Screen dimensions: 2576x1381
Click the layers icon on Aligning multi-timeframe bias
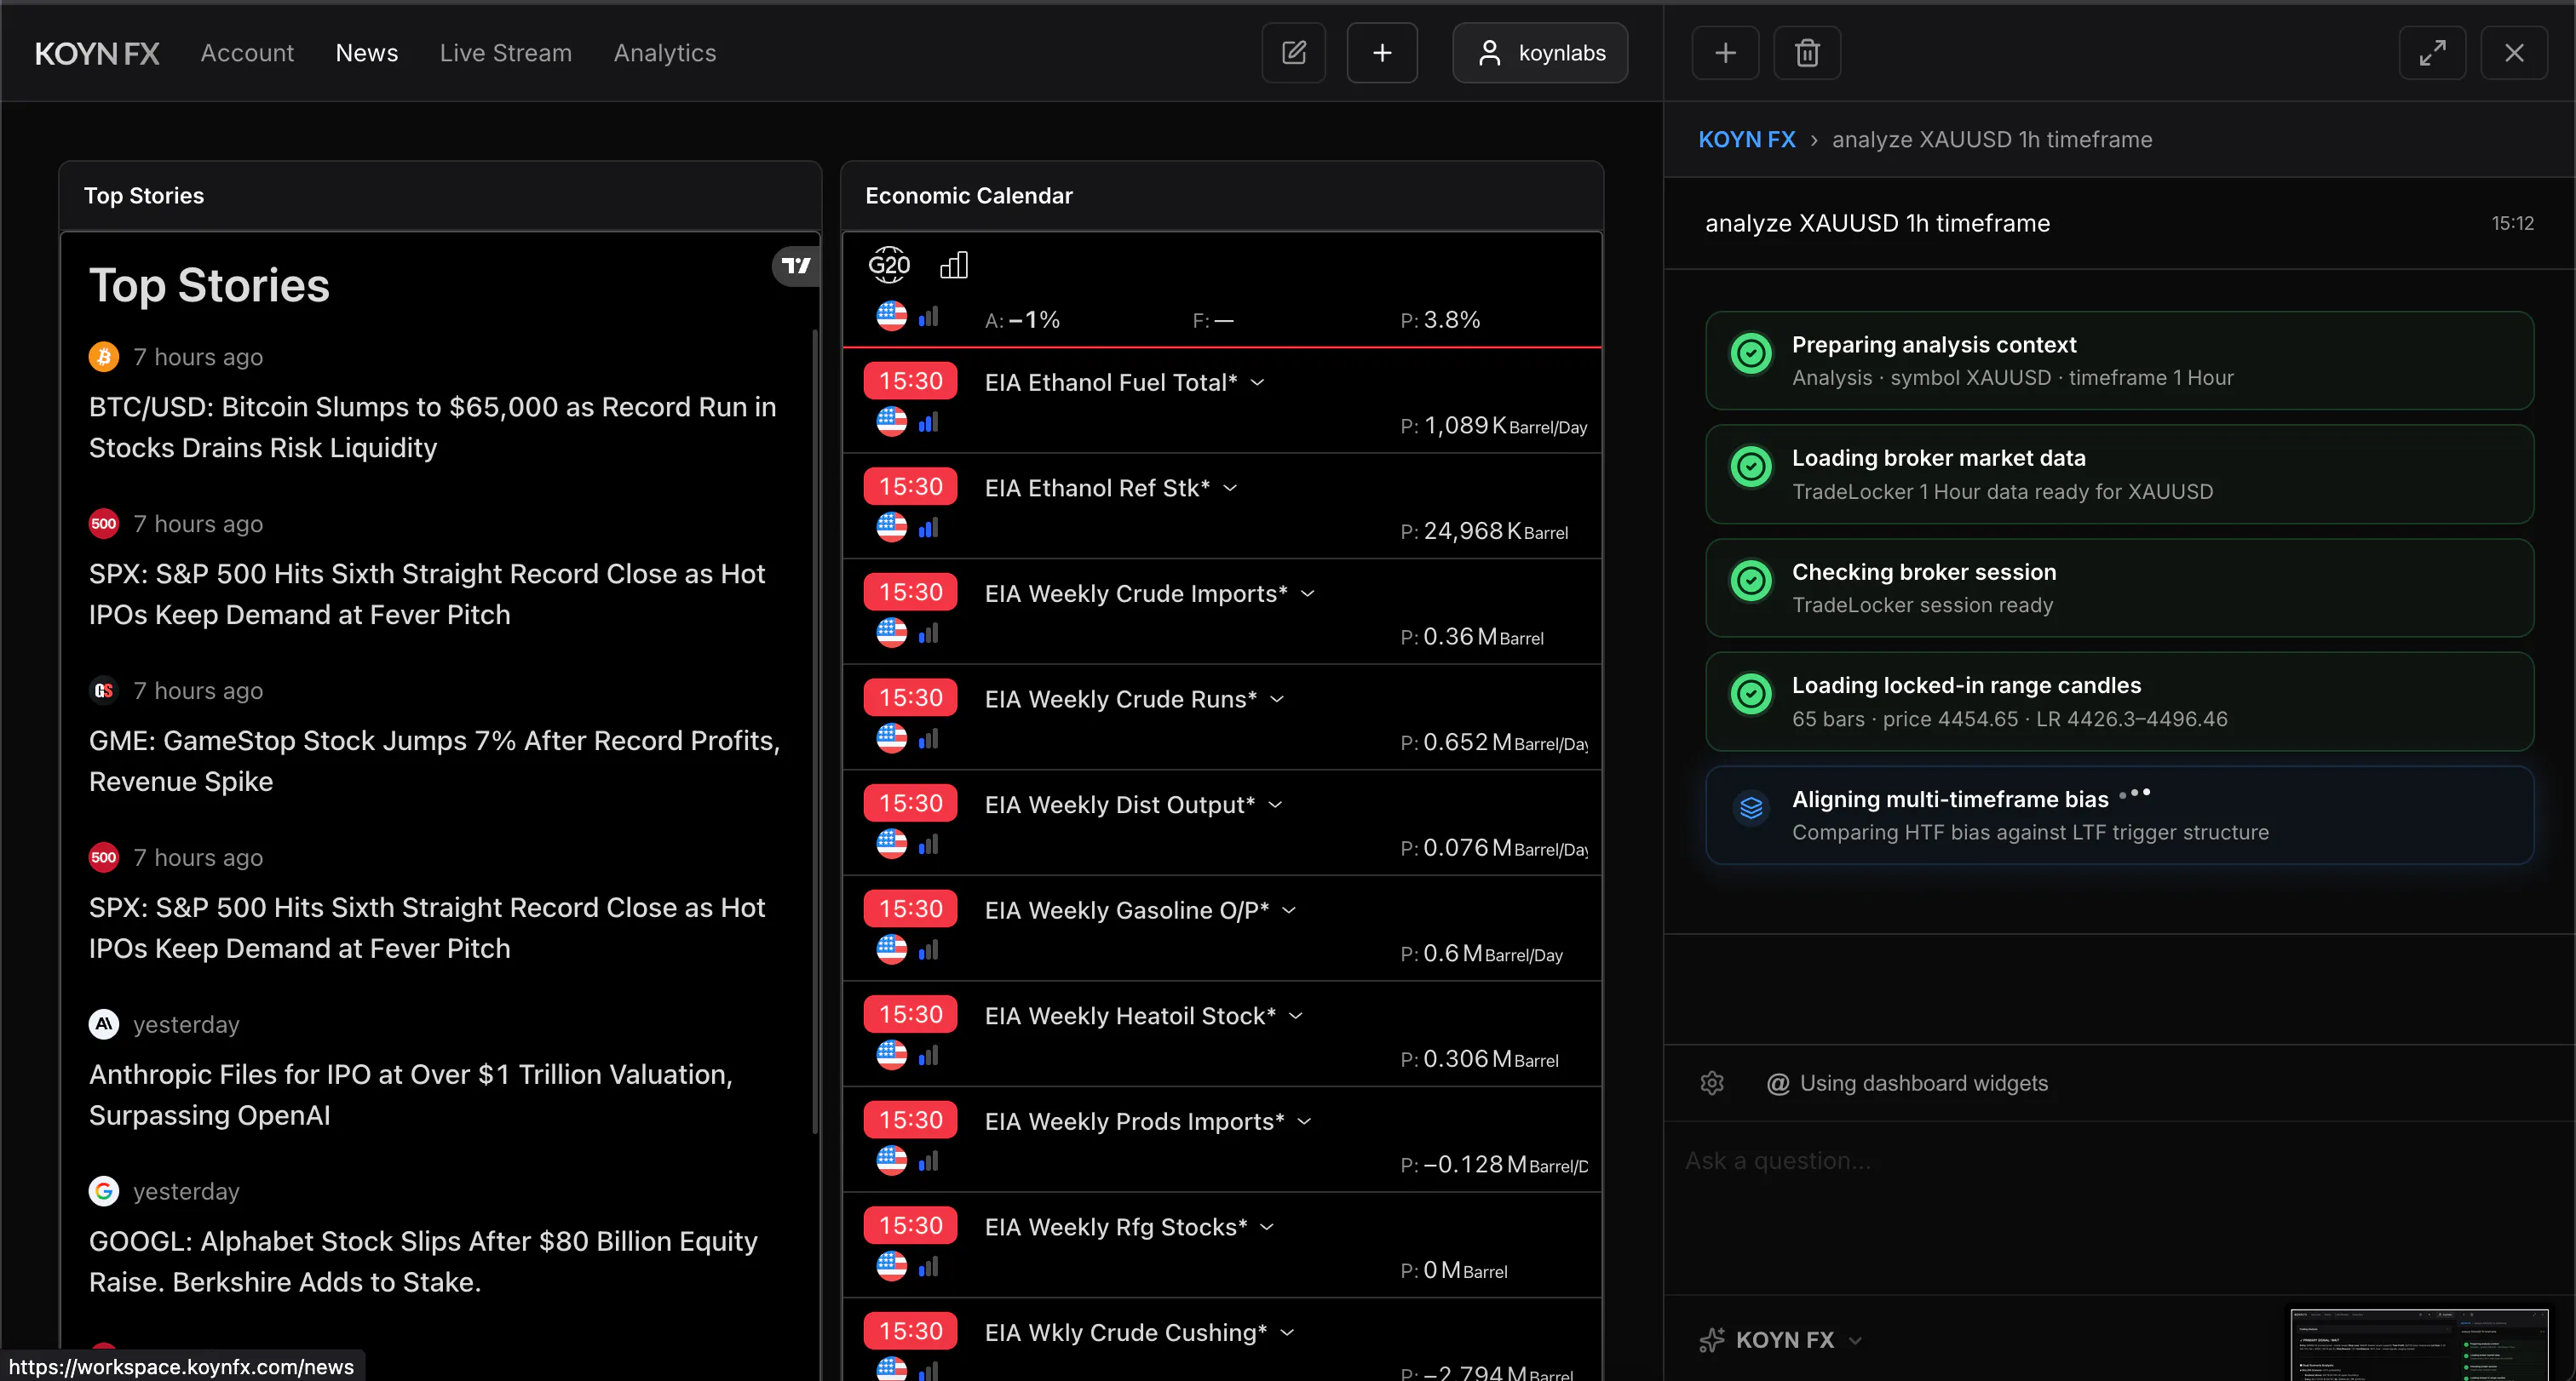tap(1751, 807)
